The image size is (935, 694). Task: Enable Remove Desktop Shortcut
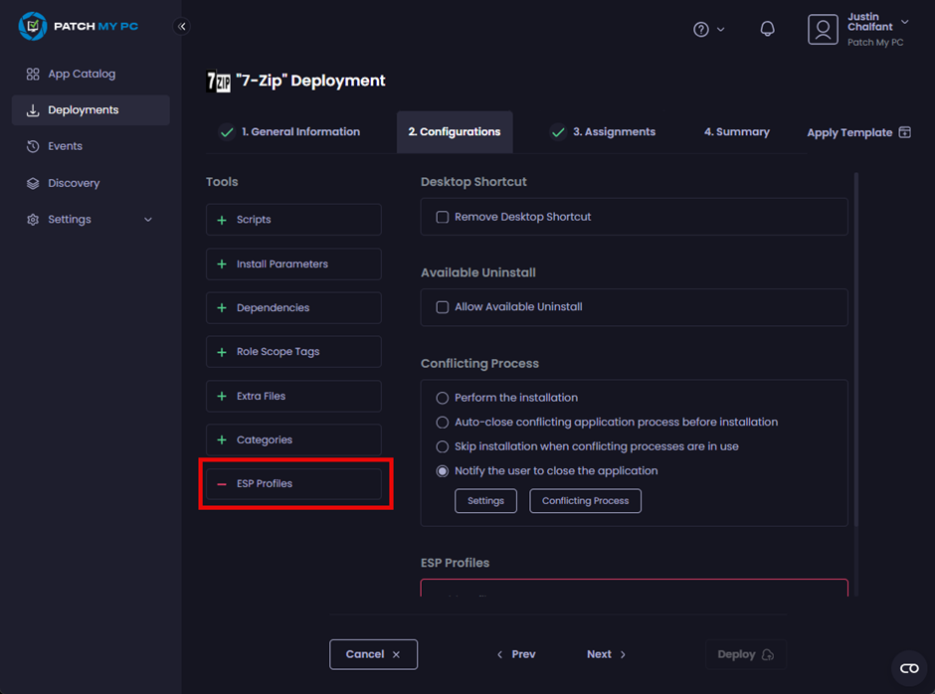click(442, 217)
